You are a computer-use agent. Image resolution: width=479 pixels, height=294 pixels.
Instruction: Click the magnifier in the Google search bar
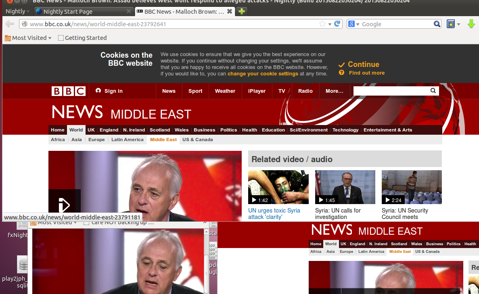tap(437, 24)
